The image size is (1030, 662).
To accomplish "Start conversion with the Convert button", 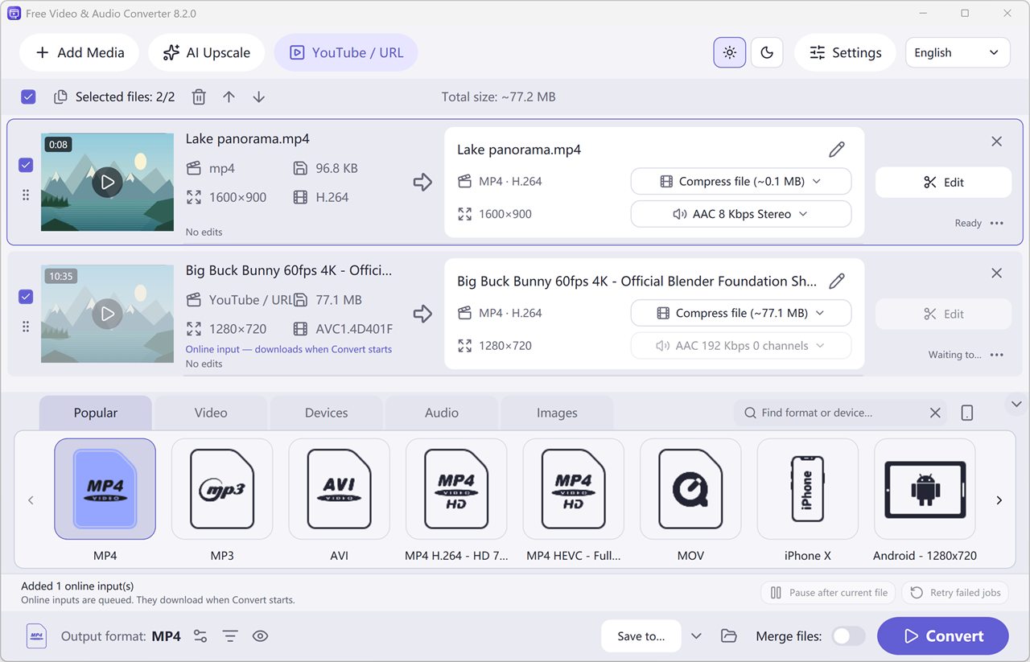I will (943, 636).
